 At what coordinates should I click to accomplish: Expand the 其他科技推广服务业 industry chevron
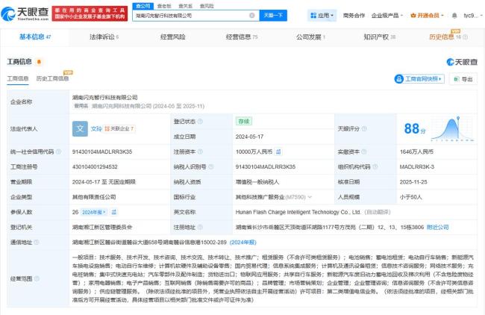310,197
